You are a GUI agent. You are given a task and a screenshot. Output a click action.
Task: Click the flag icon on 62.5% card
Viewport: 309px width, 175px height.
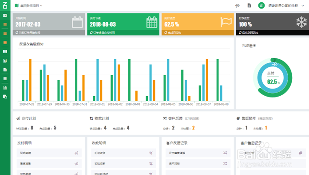point(226,22)
